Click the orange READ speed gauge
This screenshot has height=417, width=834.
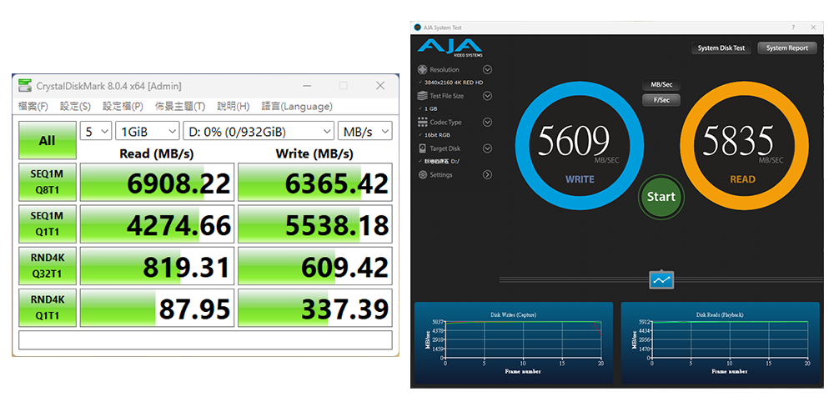pos(744,146)
